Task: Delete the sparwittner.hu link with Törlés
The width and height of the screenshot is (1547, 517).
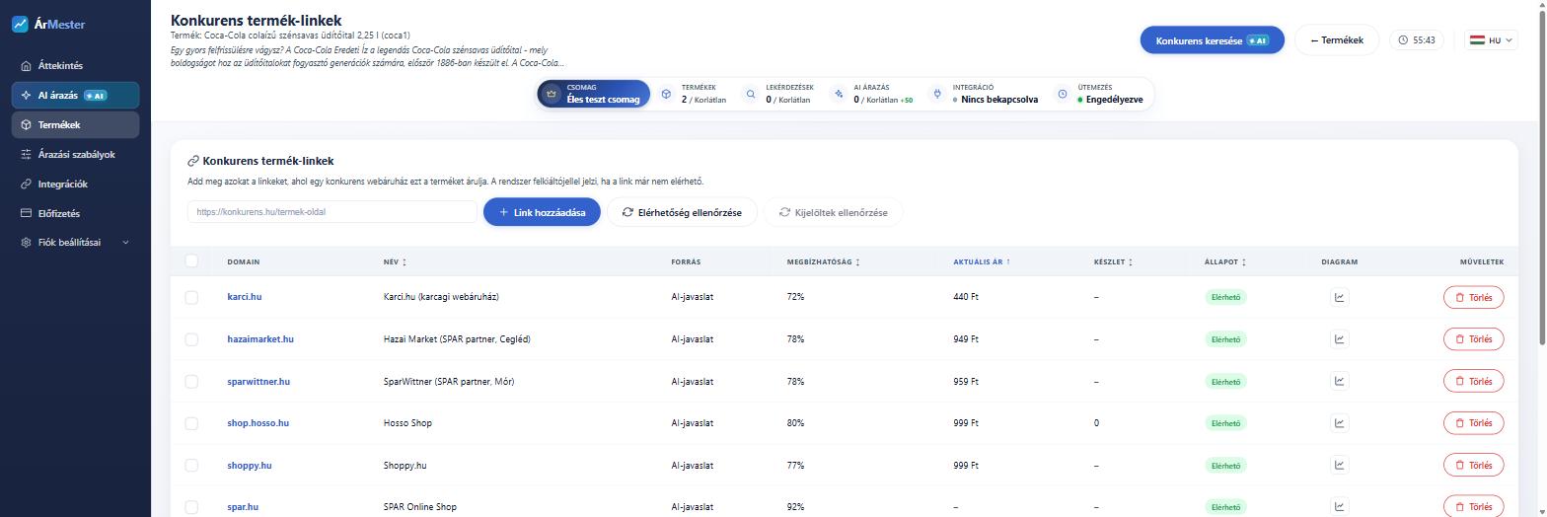Action: (x=1473, y=381)
